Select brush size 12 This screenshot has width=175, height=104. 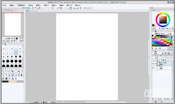pyautogui.click(x=12, y=57)
